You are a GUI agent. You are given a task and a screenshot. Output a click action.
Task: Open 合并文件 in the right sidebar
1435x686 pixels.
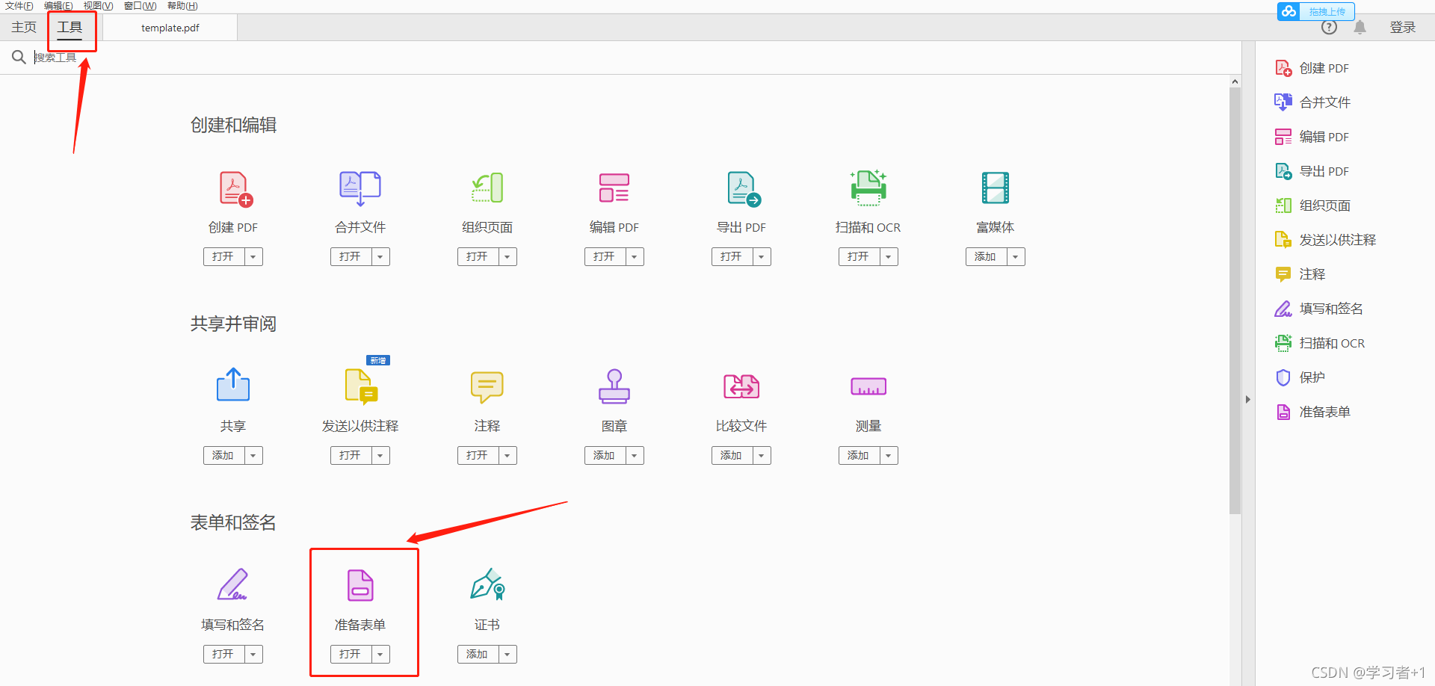[1312, 102]
